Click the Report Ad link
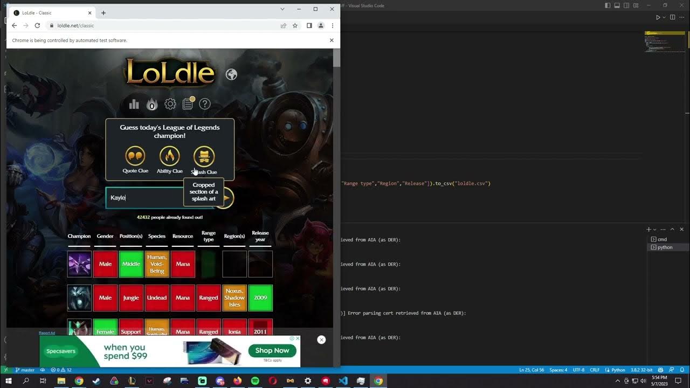 click(x=47, y=333)
